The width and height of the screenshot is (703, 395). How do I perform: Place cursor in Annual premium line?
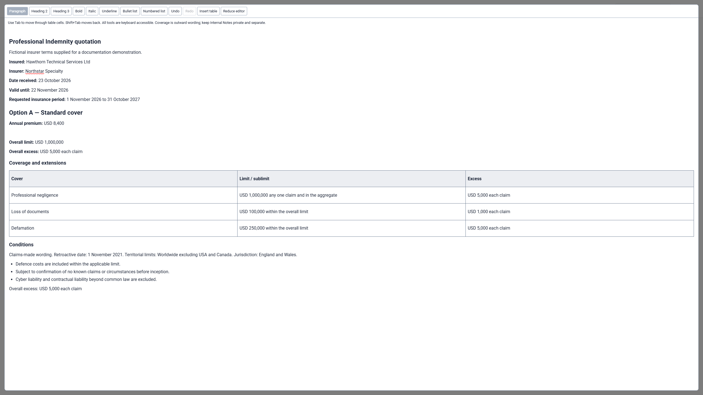tap(37, 123)
